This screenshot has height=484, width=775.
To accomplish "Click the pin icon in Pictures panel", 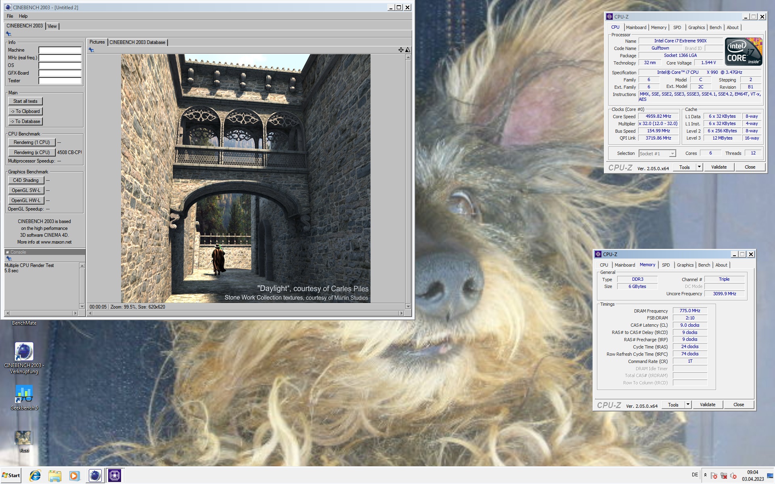I will pyautogui.click(x=92, y=50).
